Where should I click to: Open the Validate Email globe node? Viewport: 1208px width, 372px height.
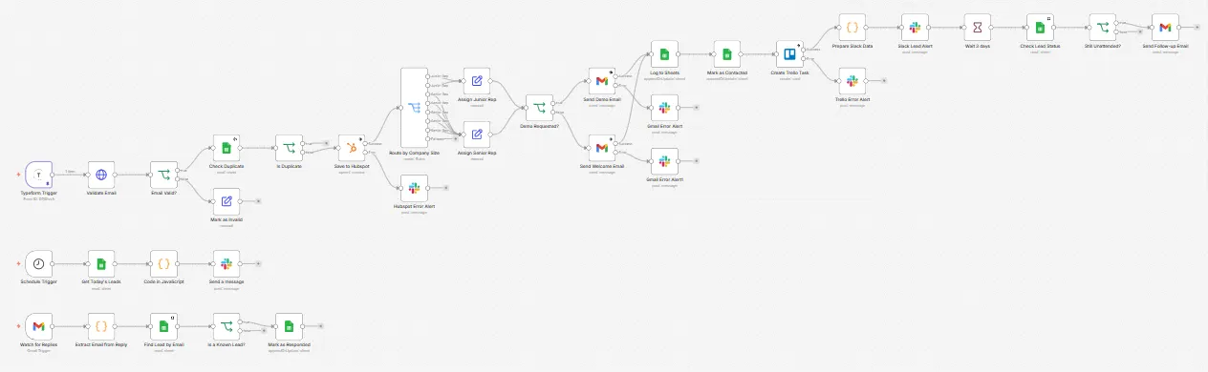(x=101, y=175)
